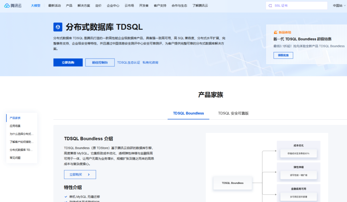
Task: Jump to 产品家族 in side navigation
Action: [x=15, y=118]
